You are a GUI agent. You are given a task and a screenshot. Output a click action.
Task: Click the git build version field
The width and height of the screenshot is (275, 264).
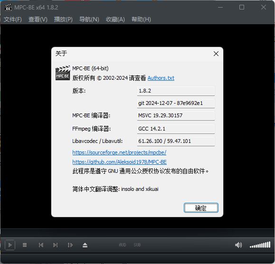pyautogui.click(x=176, y=103)
